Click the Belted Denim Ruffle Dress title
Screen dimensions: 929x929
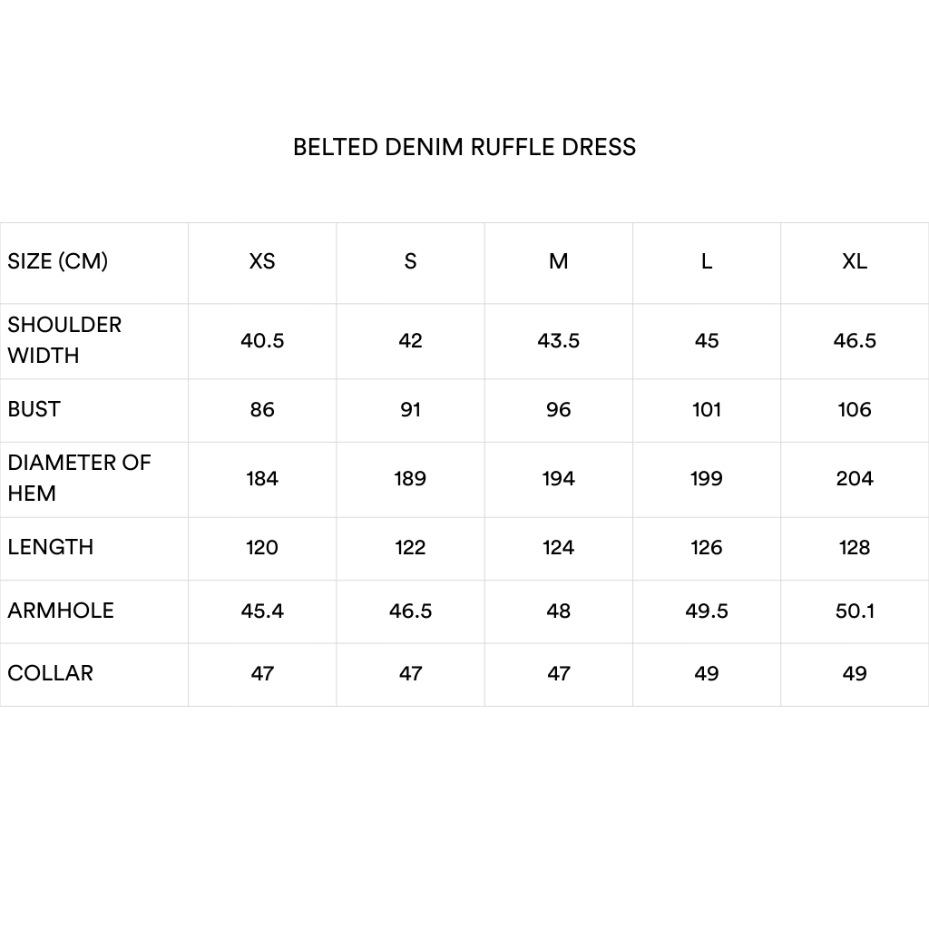coord(464,147)
